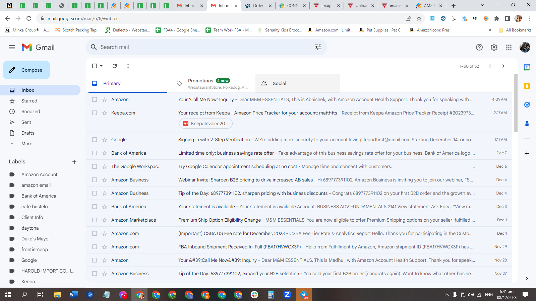536x301 pixels.
Task: Open Gmail Support help icon
Action: 479,47
